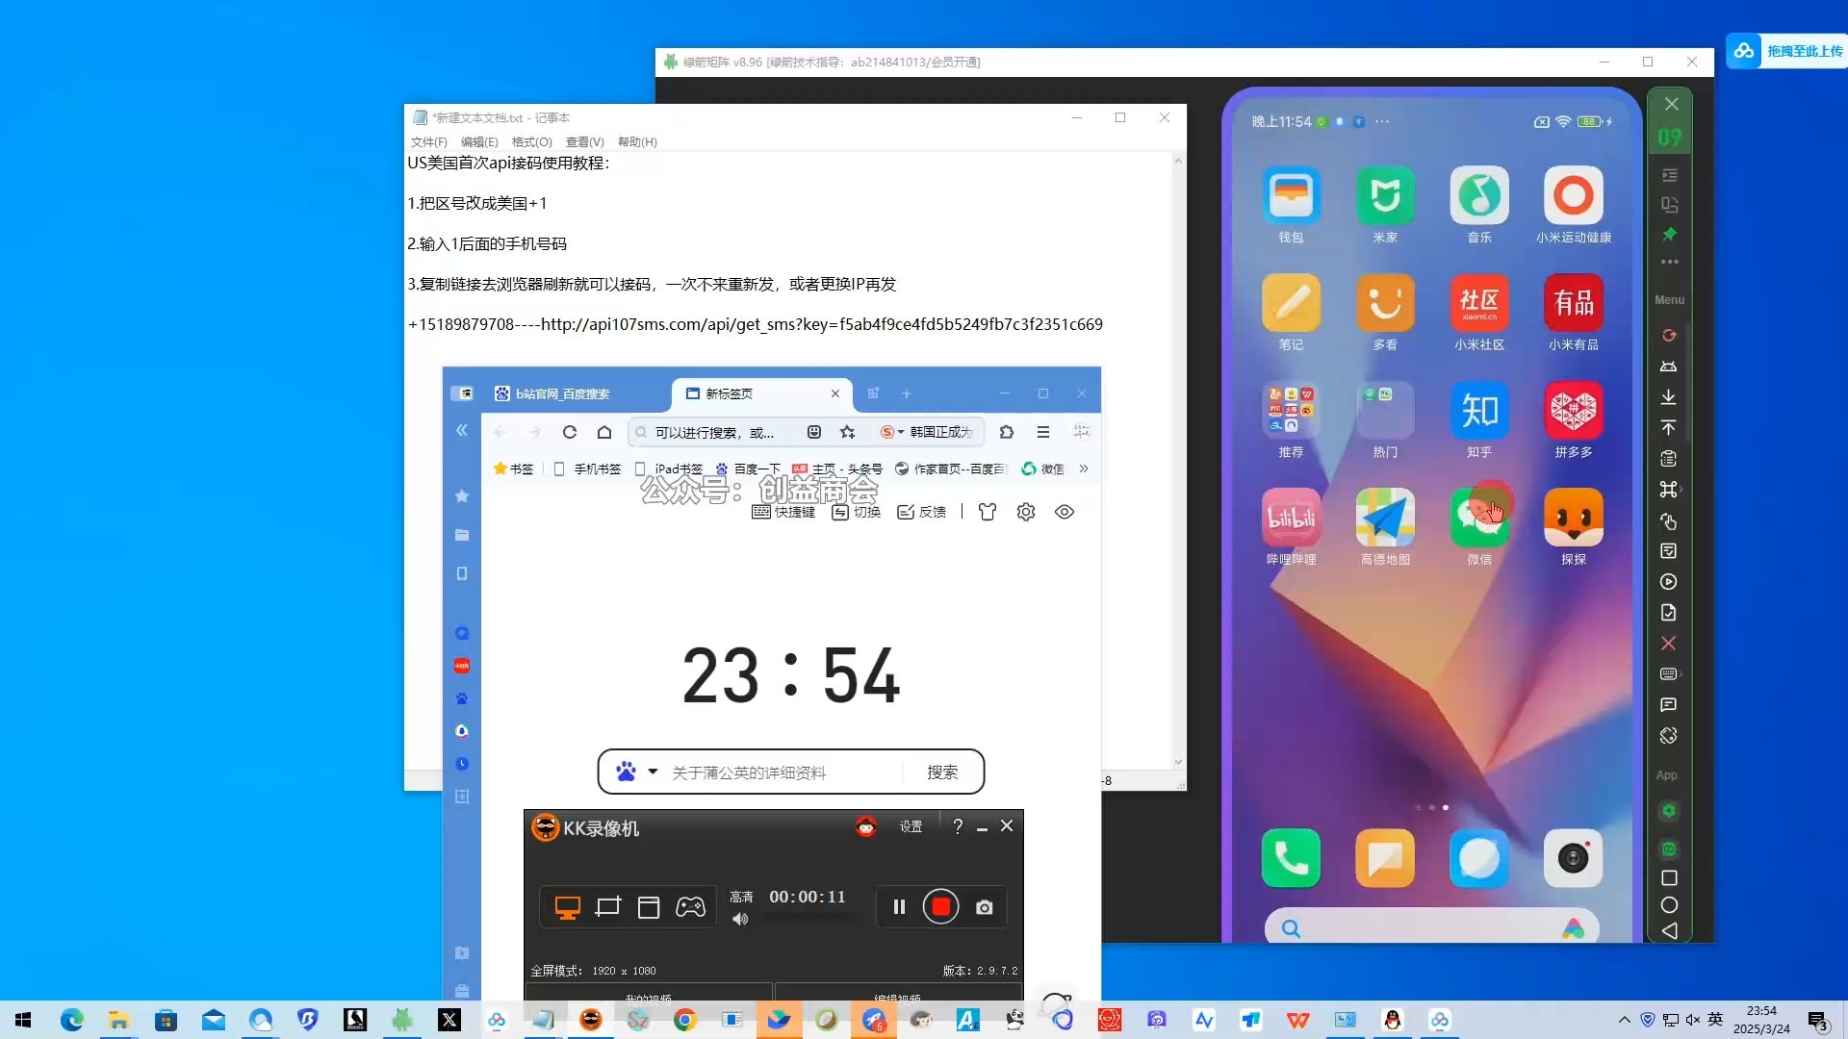
Task: Click browser refresh button
Action: (x=570, y=432)
